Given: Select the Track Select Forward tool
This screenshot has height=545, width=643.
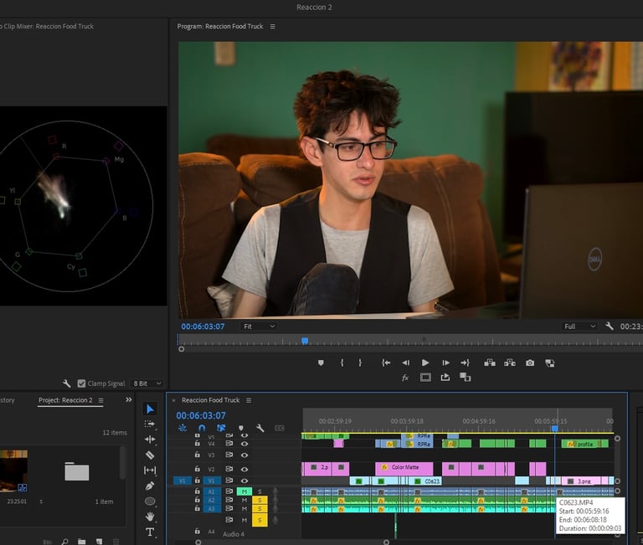Looking at the screenshot, I should [x=150, y=424].
